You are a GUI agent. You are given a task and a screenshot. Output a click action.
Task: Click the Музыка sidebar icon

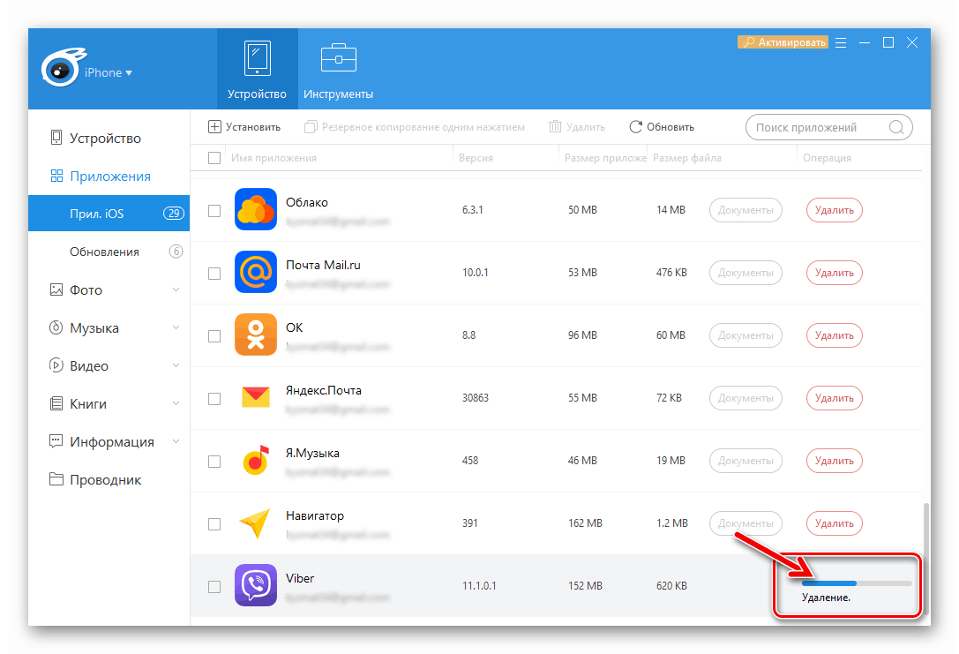pos(56,328)
